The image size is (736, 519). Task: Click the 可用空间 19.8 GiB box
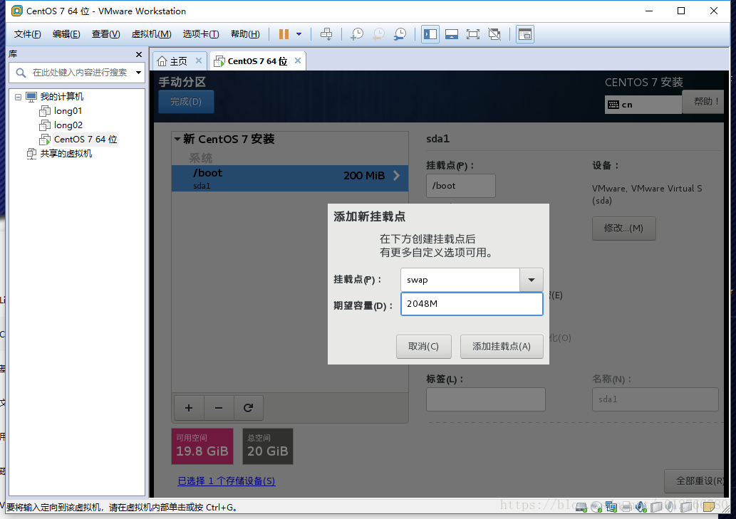click(202, 446)
